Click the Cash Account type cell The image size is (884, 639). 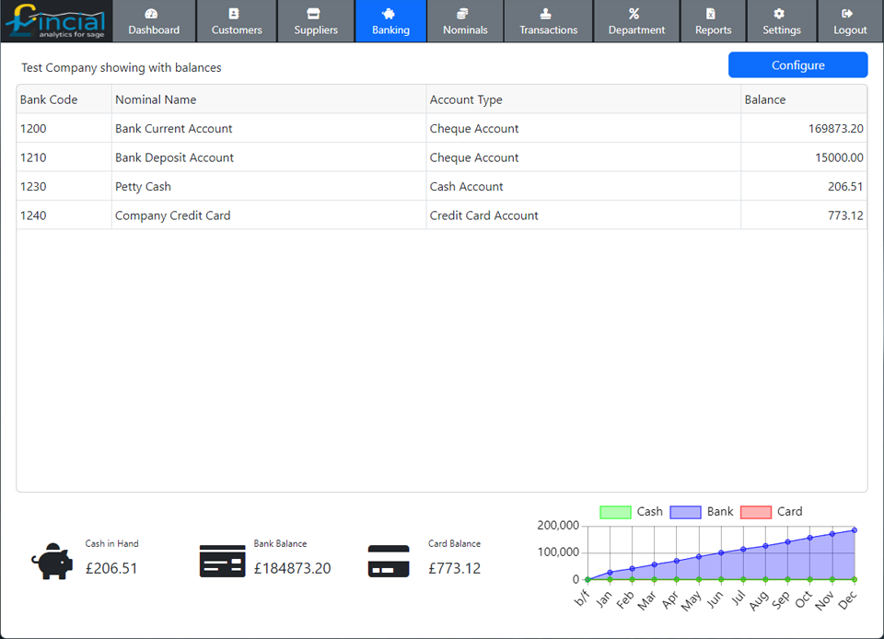pos(584,187)
